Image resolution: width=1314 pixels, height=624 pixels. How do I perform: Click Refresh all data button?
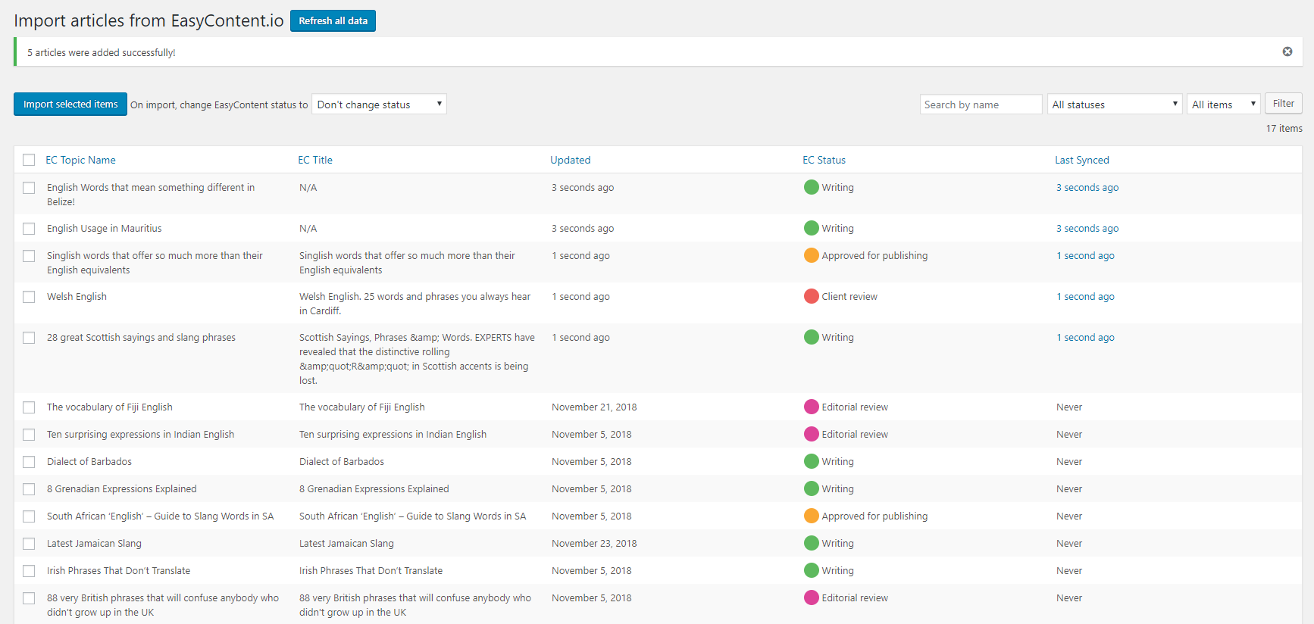pyautogui.click(x=333, y=21)
